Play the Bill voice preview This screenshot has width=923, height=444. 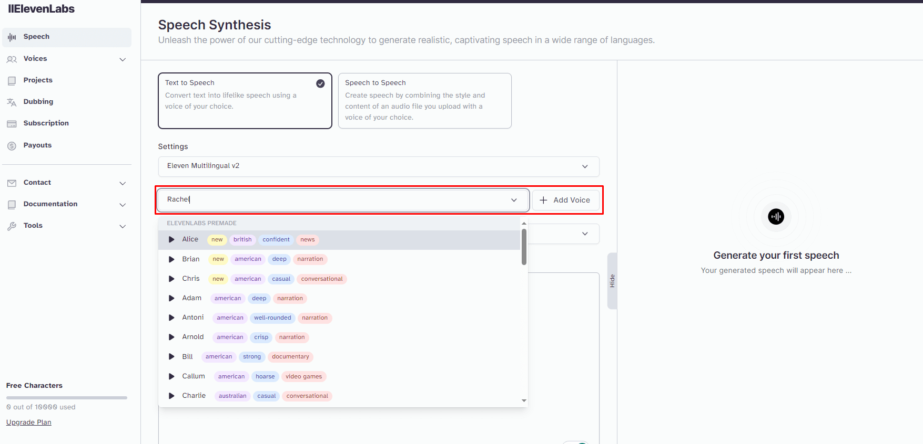click(171, 356)
